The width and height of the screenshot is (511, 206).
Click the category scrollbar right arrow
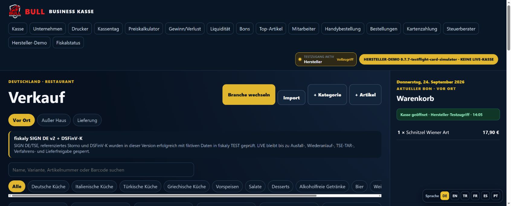[x=380, y=196]
